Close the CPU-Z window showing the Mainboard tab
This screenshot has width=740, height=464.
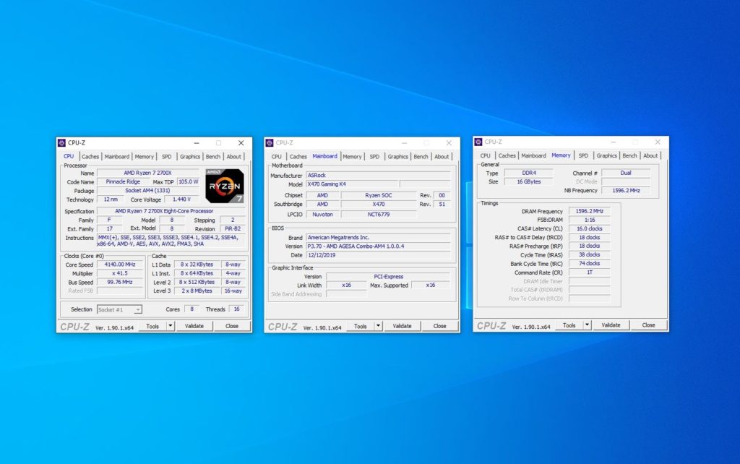(x=449, y=143)
